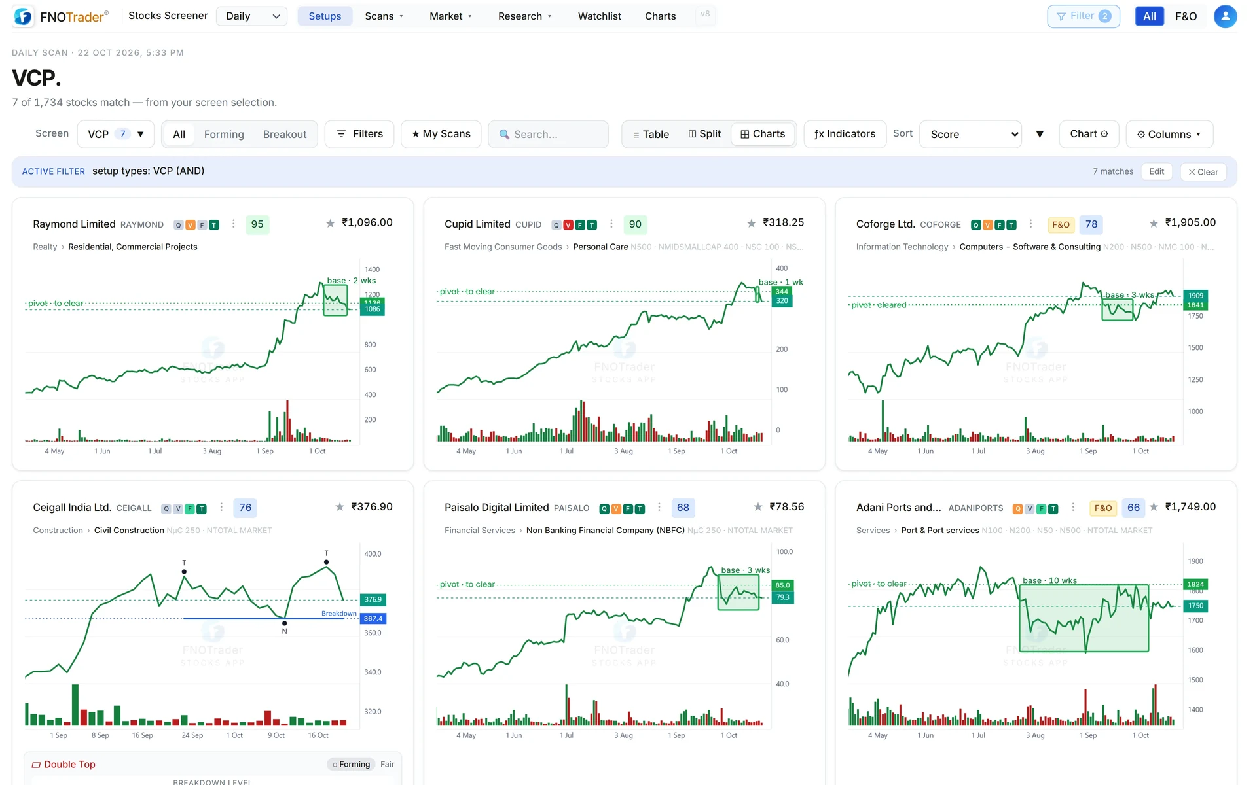Click Raymond's orange V badge icon
The width and height of the screenshot is (1257, 785).
tap(190, 225)
